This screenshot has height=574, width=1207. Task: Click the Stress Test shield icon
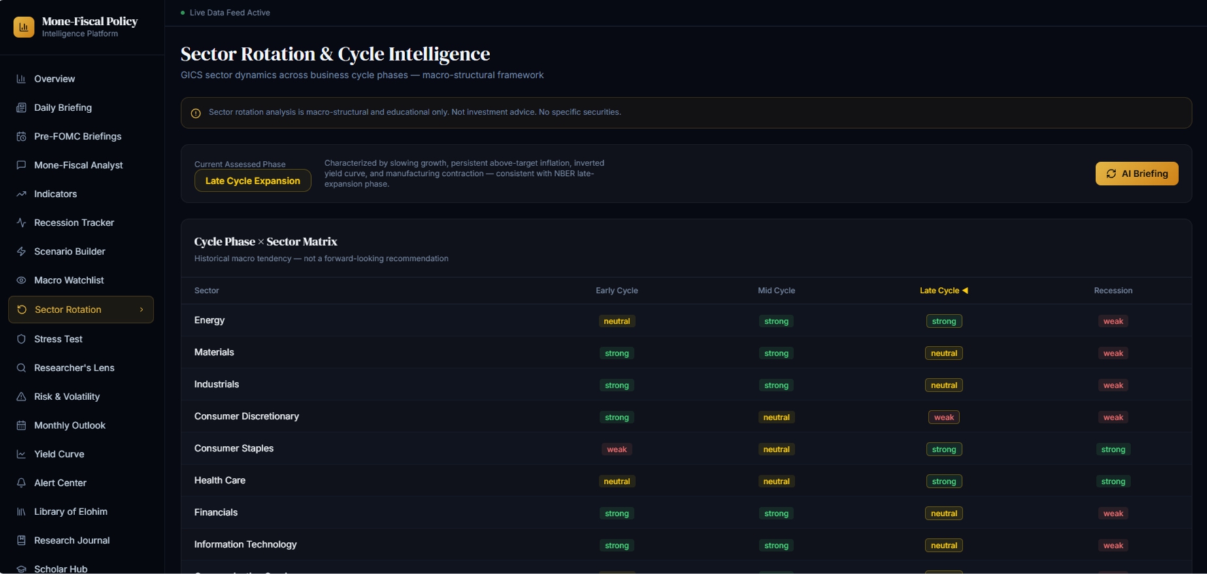[21, 339]
